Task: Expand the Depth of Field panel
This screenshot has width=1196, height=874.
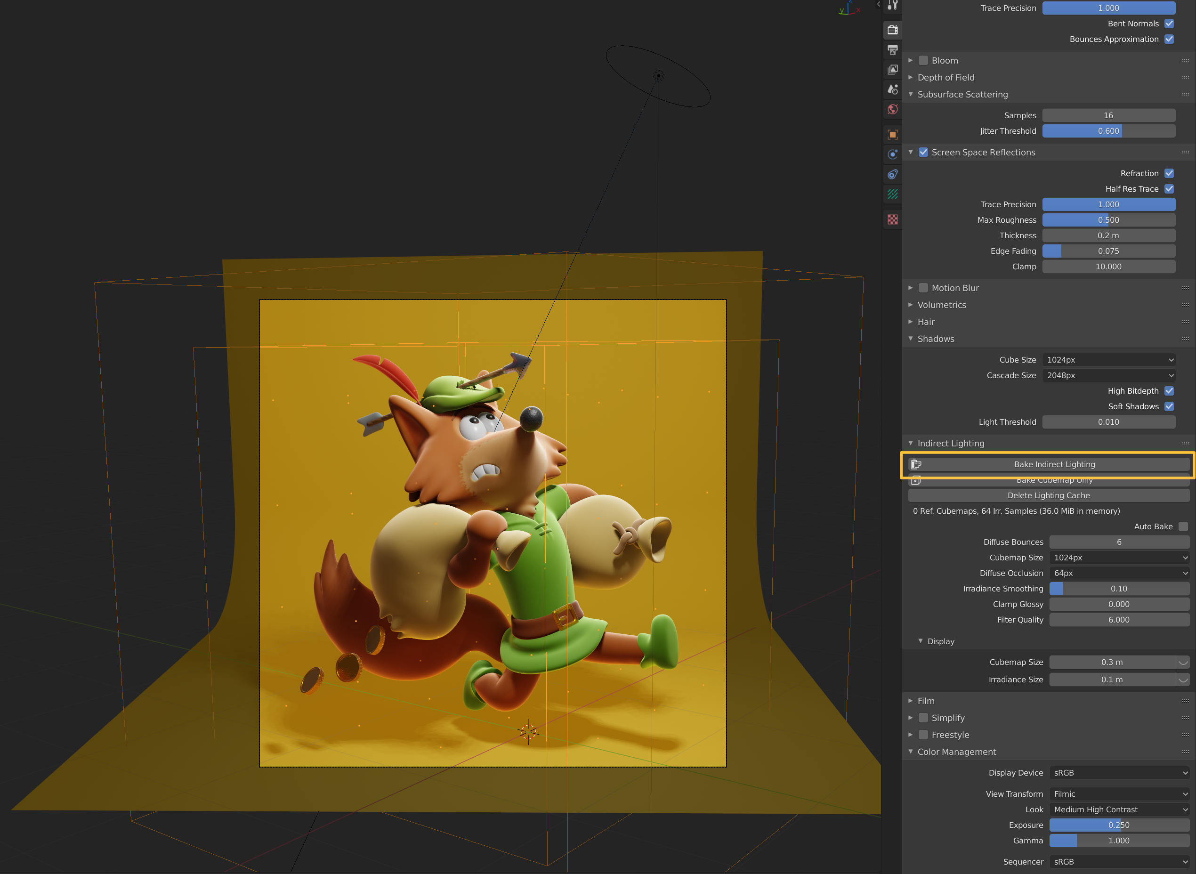Action: (946, 77)
